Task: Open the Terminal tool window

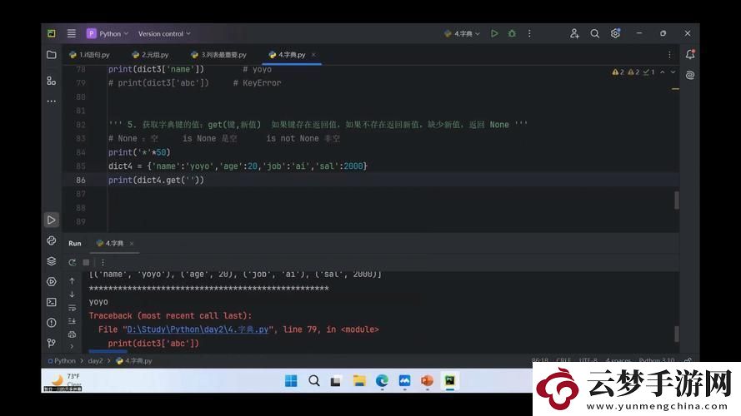Action: coord(52,302)
